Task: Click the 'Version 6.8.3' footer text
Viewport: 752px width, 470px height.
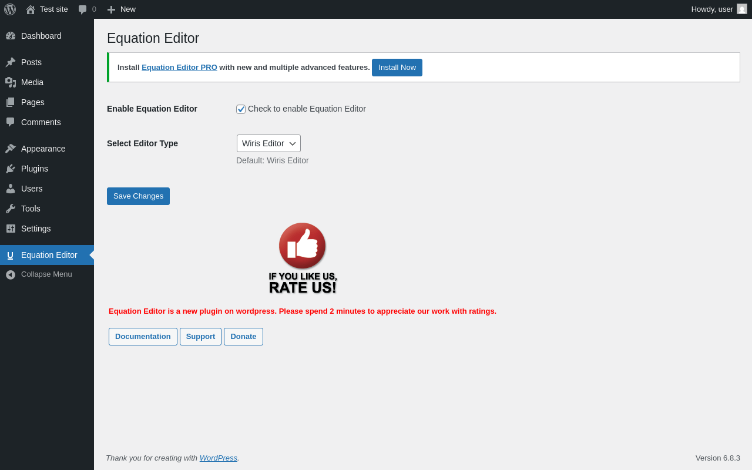Action: click(718, 458)
